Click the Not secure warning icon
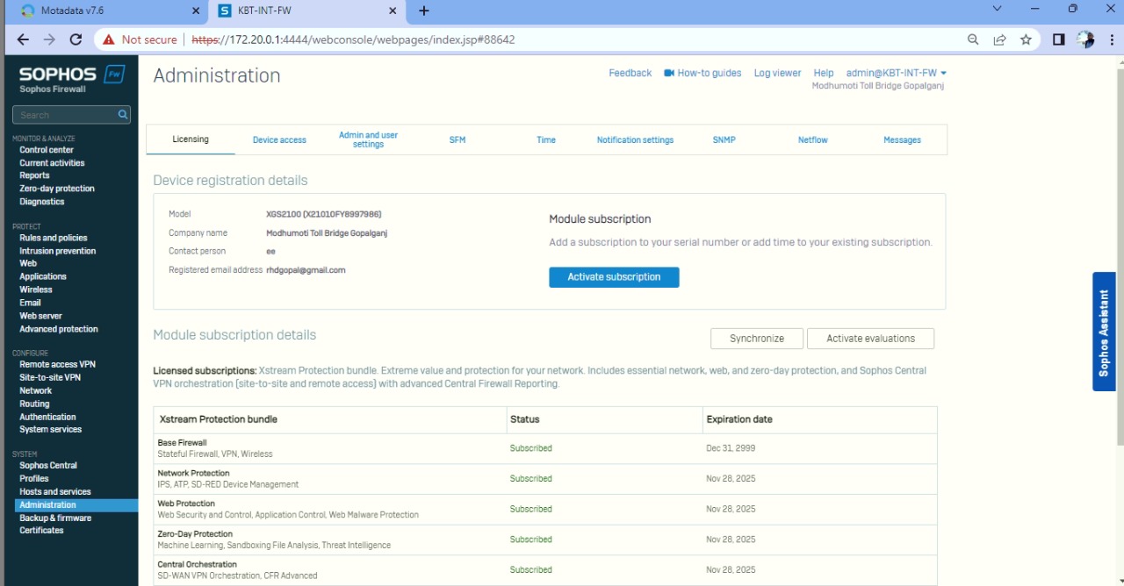Screen dimensions: 1124x586 pos(109,39)
